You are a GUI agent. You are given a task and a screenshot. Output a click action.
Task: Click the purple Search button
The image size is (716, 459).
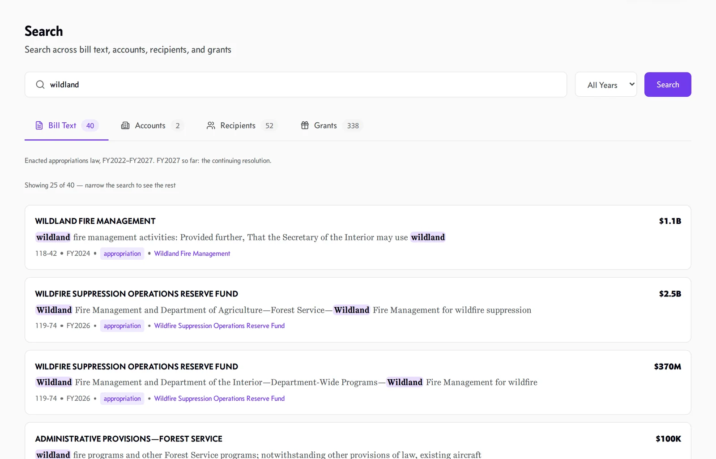pos(668,85)
